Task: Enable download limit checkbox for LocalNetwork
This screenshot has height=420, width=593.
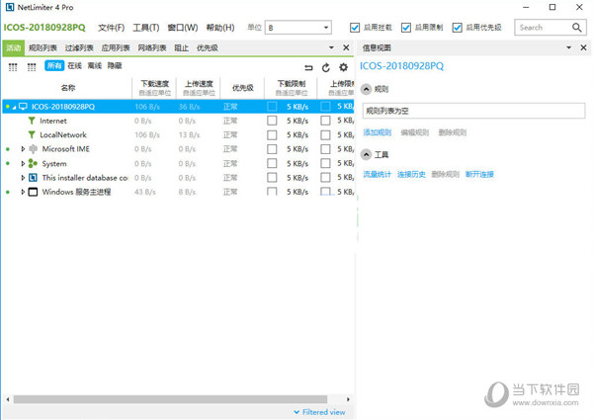Action: (x=272, y=135)
